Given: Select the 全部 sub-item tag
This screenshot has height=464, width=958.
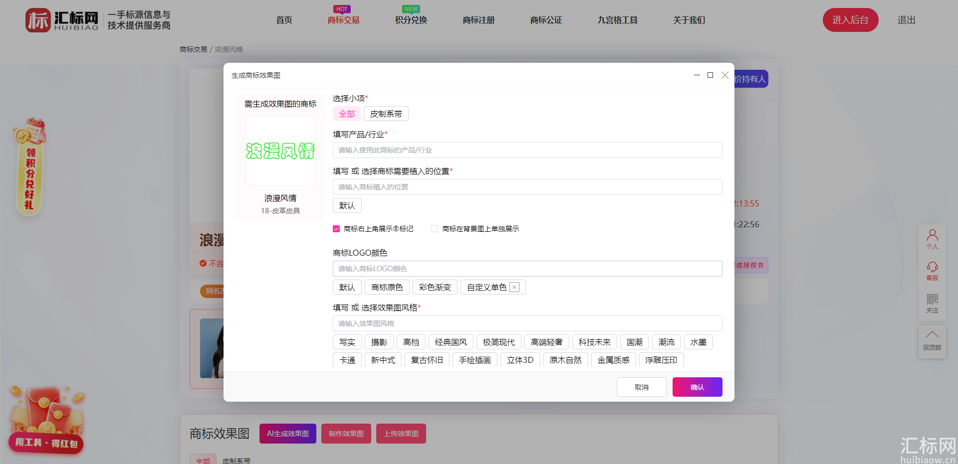Looking at the screenshot, I should pyautogui.click(x=347, y=114).
